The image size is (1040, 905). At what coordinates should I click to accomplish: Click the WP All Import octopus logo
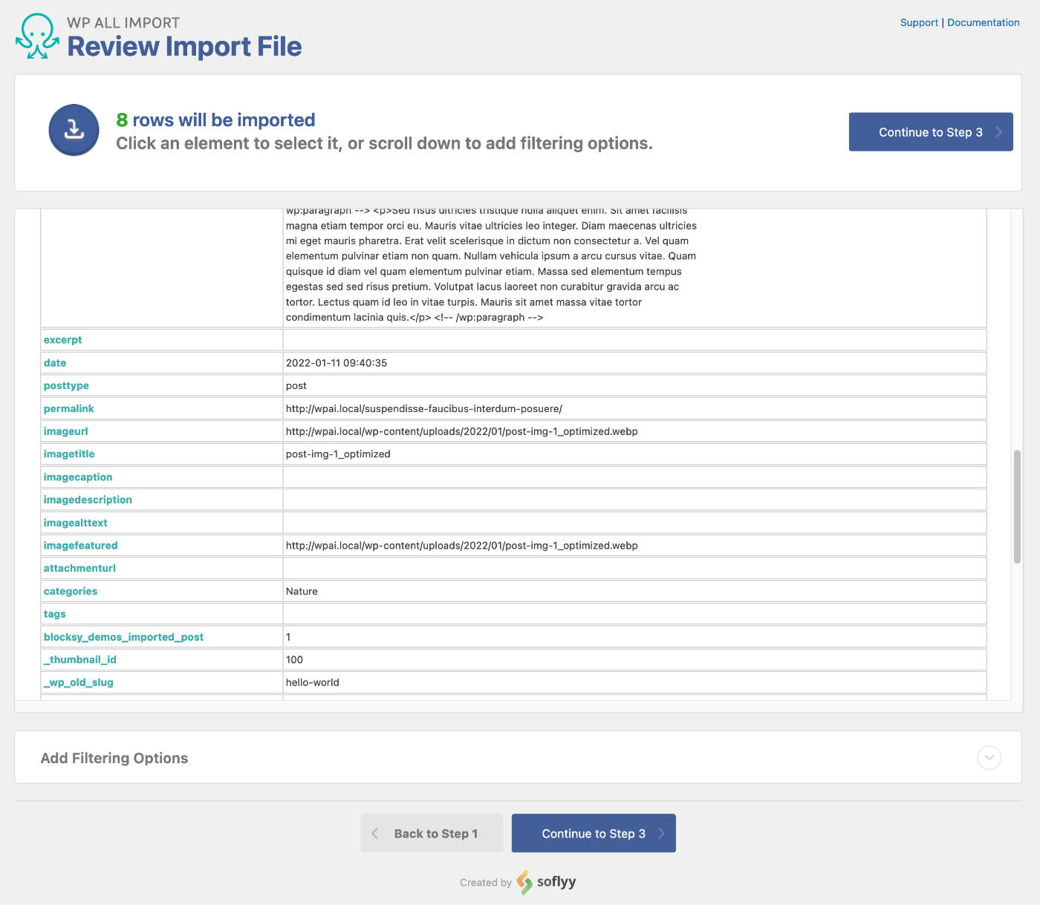tap(38, 36)
